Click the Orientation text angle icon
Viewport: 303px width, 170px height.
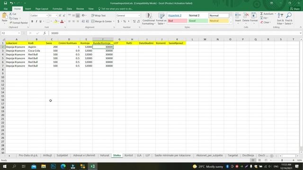tap(83, 16)
